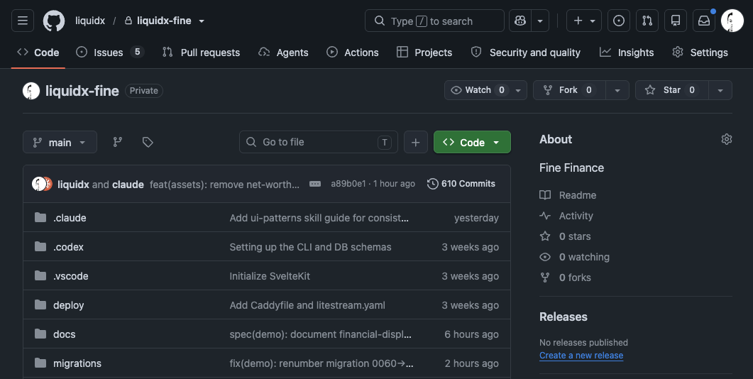Click the liquidx commit author name
Image resolution: width=753 pixels, height=379 pixels.
pos(73,184)
